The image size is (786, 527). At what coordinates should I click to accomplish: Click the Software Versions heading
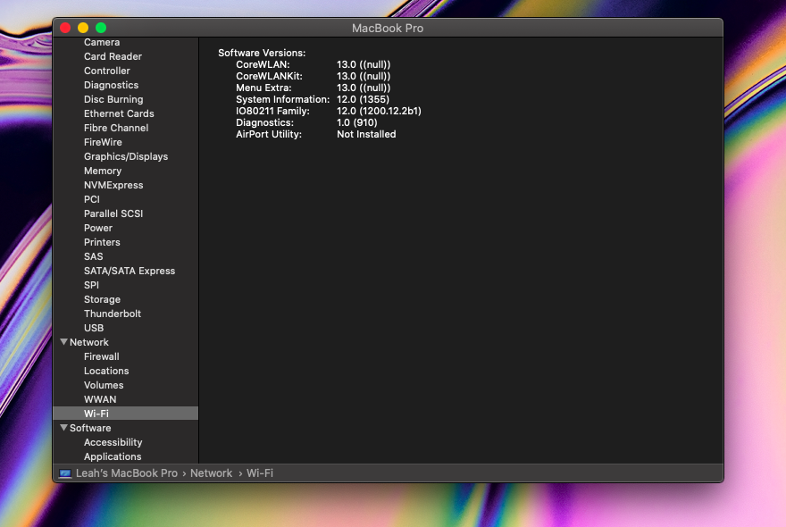click(262, 54)
